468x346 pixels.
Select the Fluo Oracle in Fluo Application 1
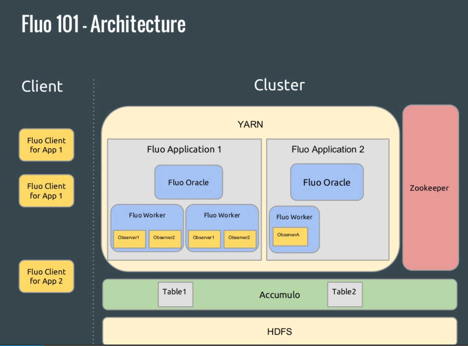(x=188, y=182)
